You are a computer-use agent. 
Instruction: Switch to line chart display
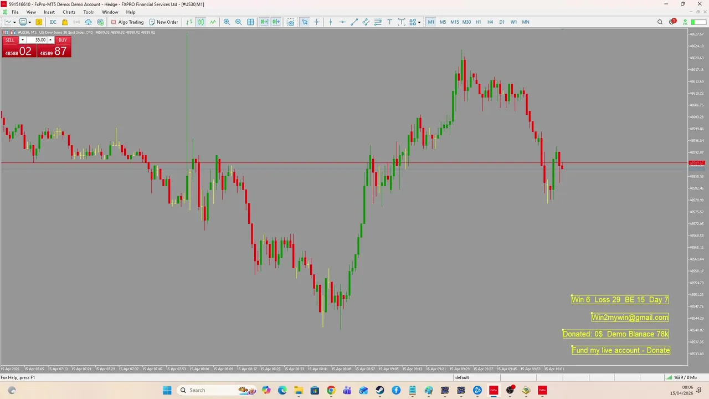[x=213, y=22]
